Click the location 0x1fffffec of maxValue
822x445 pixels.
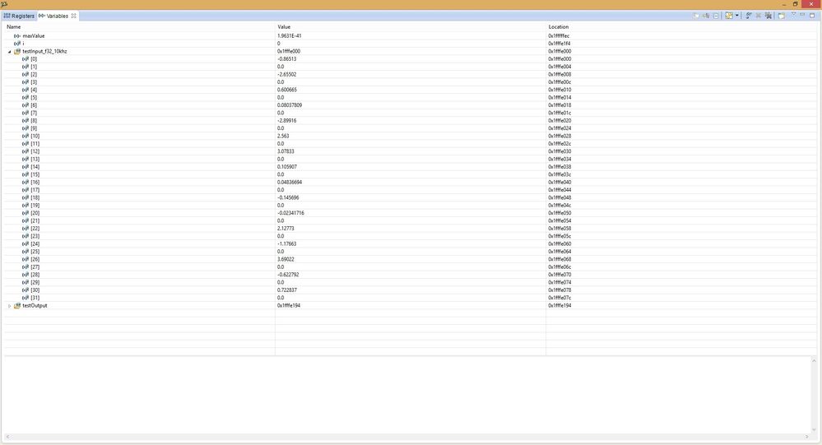[x=559, y=35]
